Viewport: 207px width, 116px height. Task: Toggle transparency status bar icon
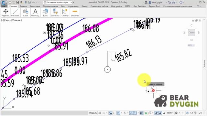146,113
